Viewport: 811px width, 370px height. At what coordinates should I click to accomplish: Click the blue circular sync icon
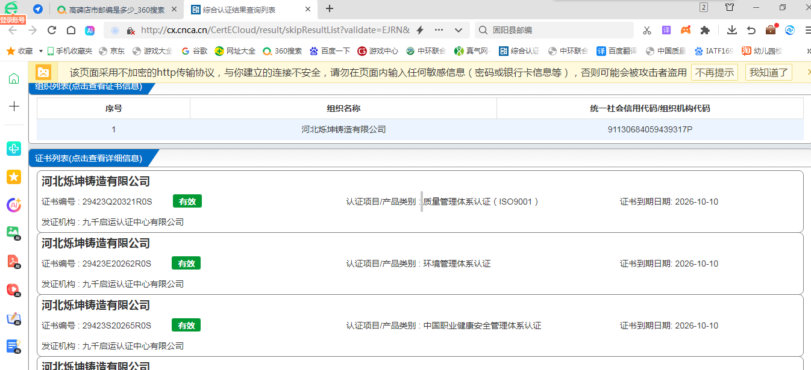point(790,30)
